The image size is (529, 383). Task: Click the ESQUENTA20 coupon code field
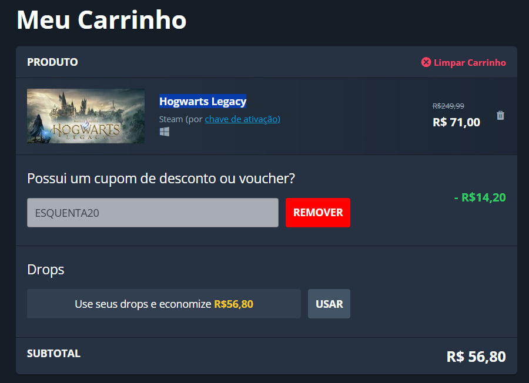point(152,213)
